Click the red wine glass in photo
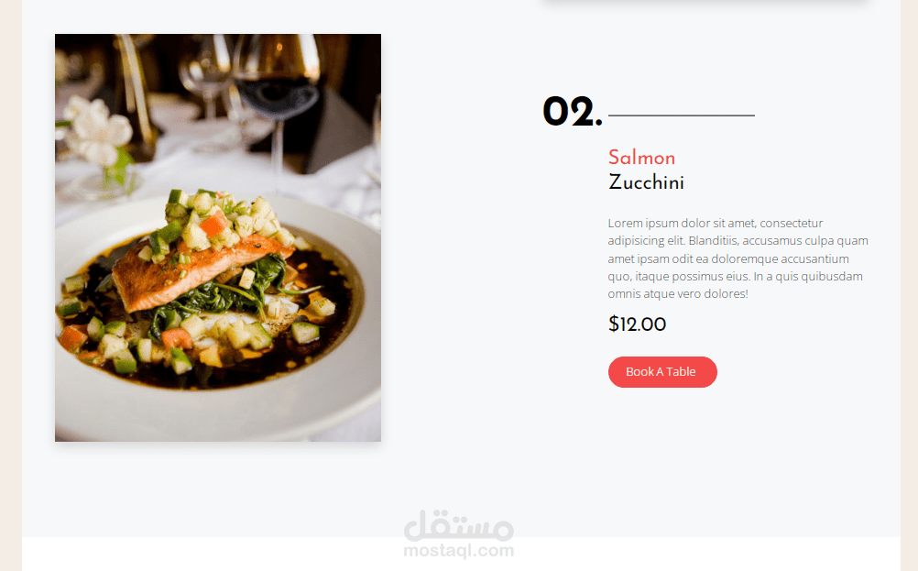This screenshot has width=918, height=571. [277, 88]
